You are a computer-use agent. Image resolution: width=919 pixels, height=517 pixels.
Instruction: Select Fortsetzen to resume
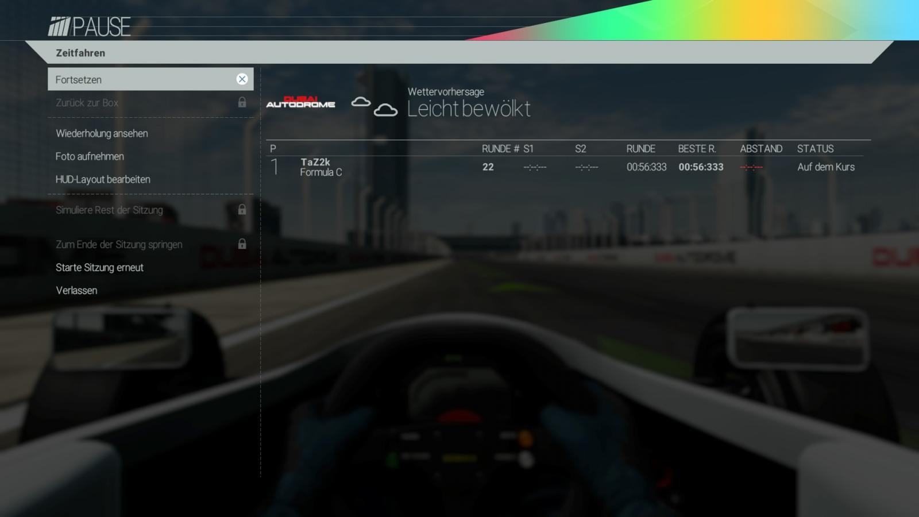pos(150,79)
